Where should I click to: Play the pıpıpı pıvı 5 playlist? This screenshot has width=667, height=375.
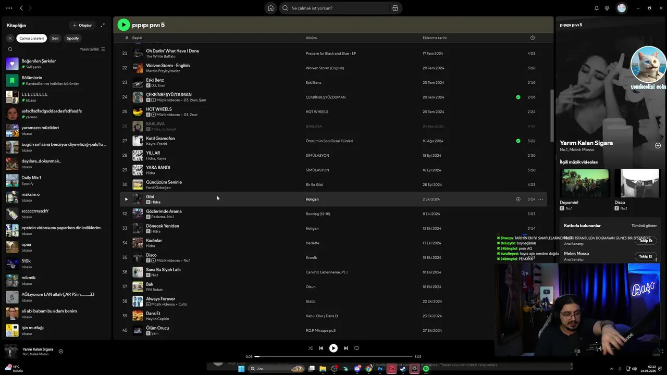pos(123,24)
